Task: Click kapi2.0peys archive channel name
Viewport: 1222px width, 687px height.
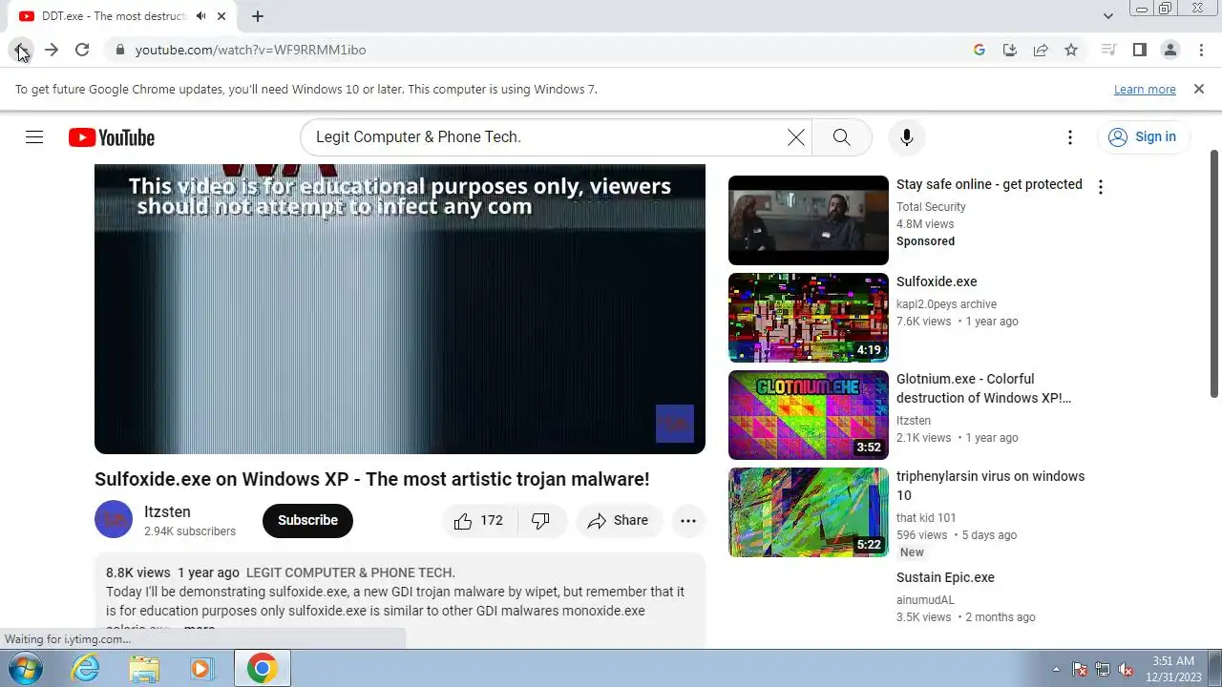Action: (x=946, y=303)
